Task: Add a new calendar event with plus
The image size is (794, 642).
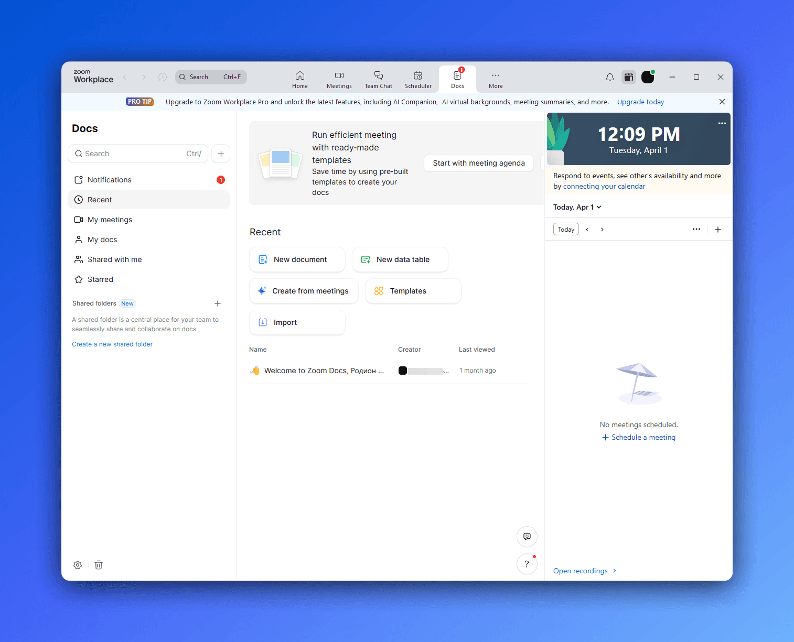Action: pyautogui.click(x=718, y=230)
